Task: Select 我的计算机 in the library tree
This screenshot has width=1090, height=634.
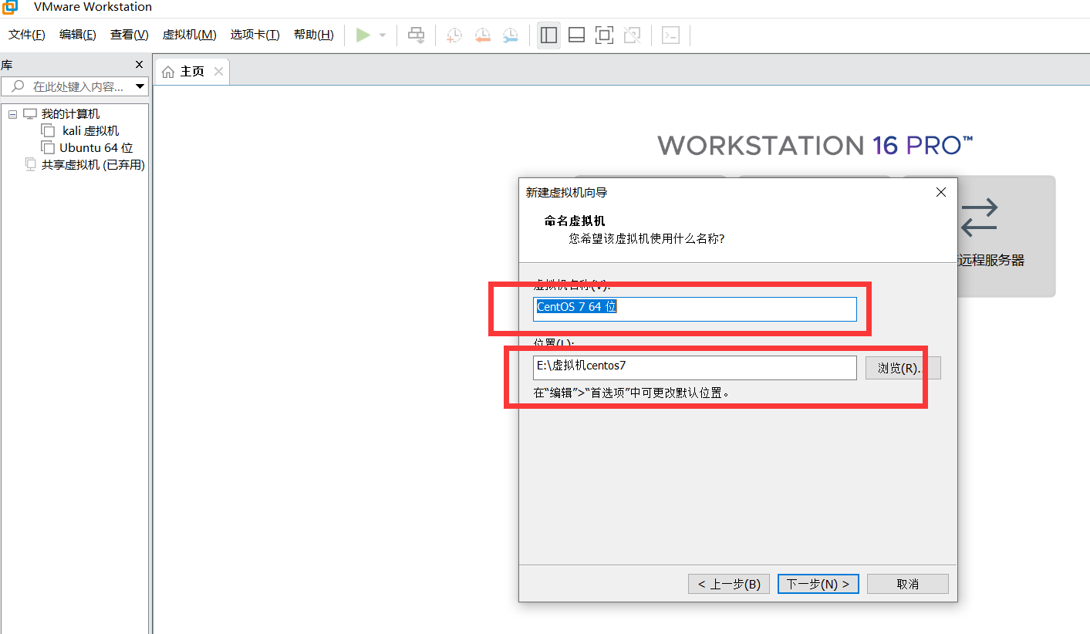Action: click(70, 114)
